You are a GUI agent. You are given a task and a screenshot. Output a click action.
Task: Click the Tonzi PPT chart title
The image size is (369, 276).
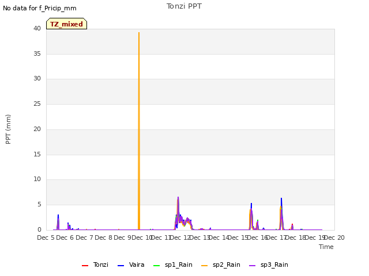tap(184, 6)
